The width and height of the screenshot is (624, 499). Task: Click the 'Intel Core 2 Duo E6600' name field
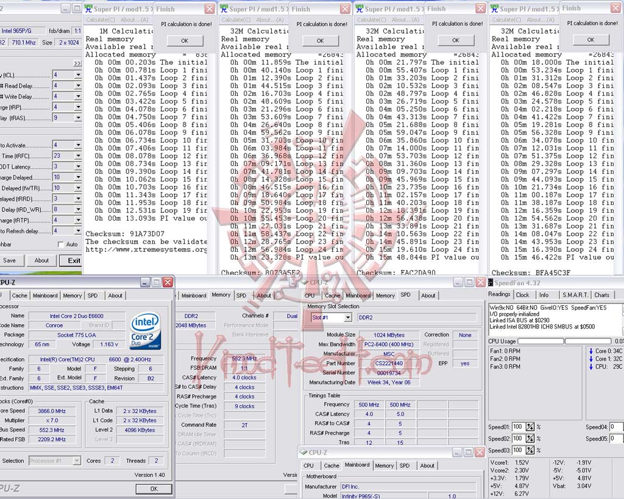pyautogui.click(x=76, y=316)
